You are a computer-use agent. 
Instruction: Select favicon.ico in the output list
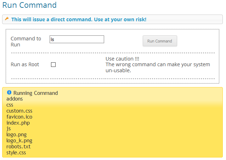point(19,117)
